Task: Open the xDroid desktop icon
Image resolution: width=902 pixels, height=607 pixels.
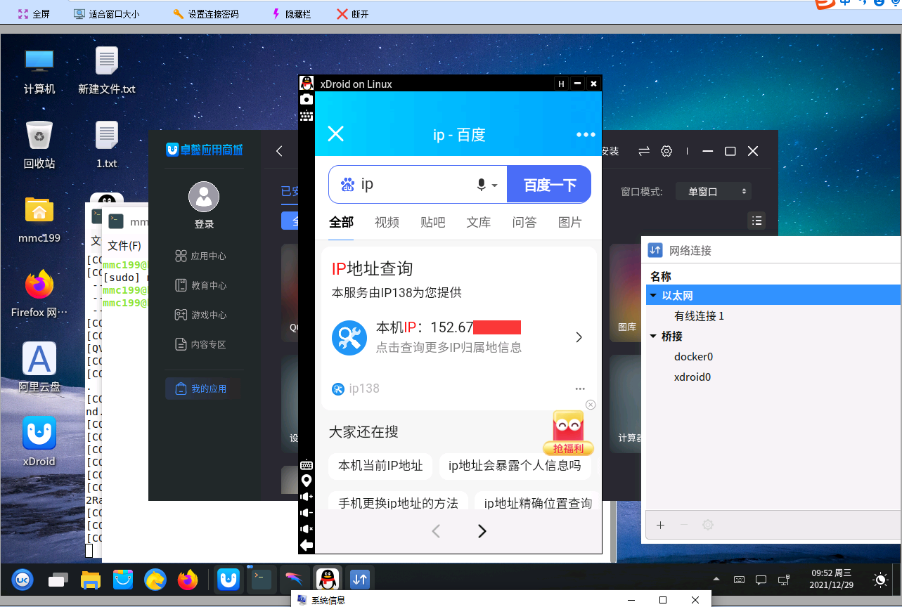Action: pos(39,440)
